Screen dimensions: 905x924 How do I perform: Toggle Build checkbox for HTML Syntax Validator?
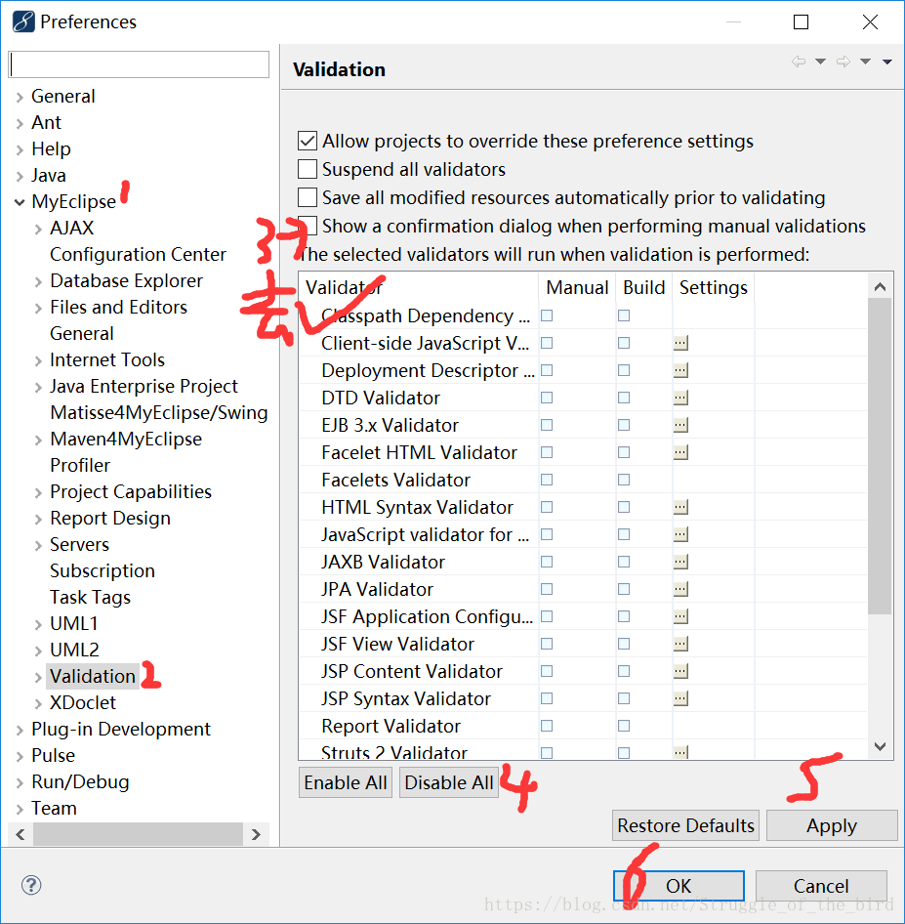624,507
